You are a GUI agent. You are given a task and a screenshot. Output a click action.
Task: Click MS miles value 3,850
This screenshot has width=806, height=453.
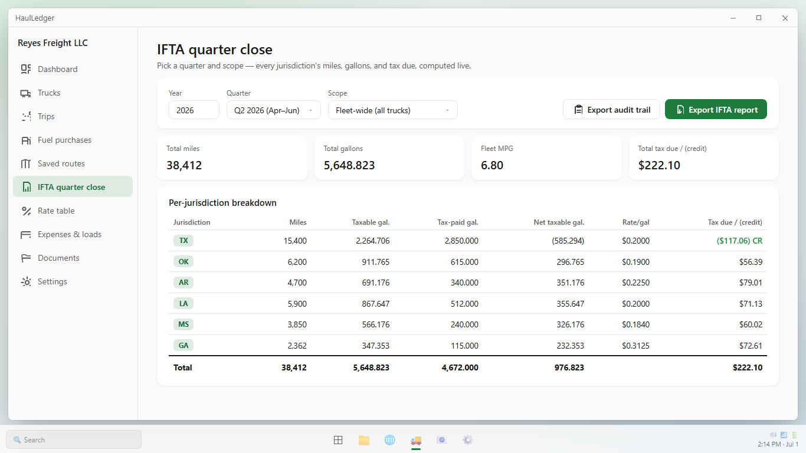(x=297, y=324)
